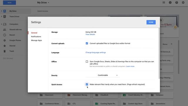This screenshot has width=188, height=106.
Task: Click the Quick Access heading text
Action: click(43, 11)
